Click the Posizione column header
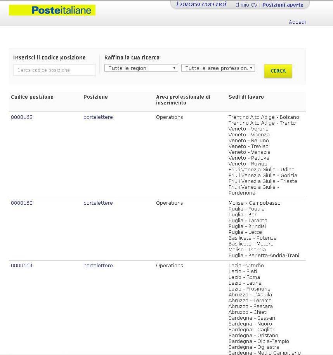 point(95,97)
